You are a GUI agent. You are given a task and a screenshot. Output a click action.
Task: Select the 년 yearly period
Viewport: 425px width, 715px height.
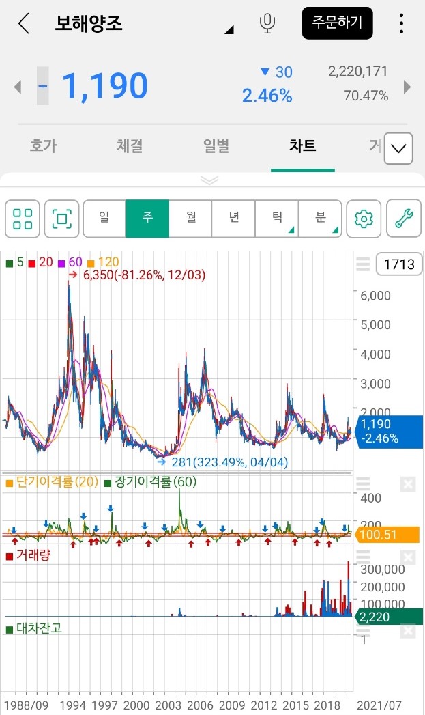234,219
